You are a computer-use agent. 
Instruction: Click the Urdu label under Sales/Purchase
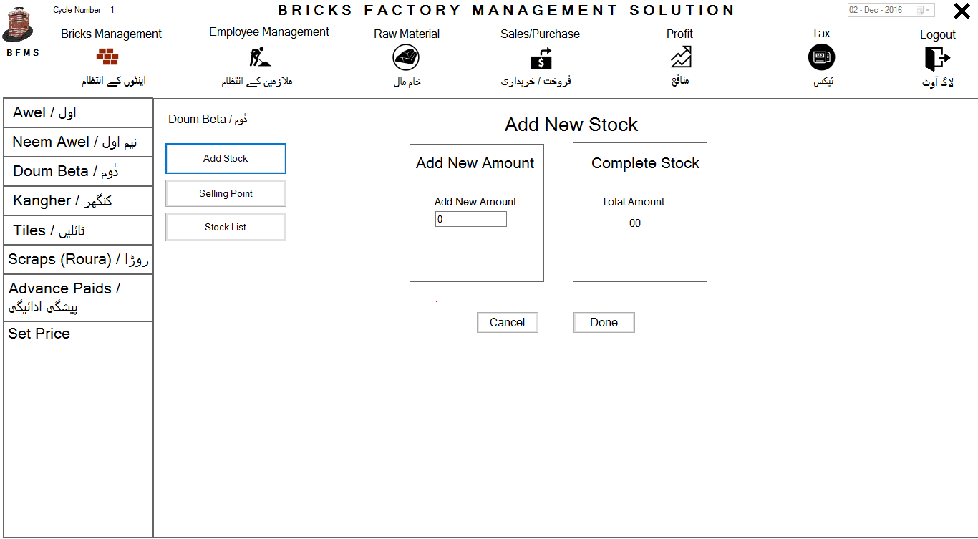536,82
